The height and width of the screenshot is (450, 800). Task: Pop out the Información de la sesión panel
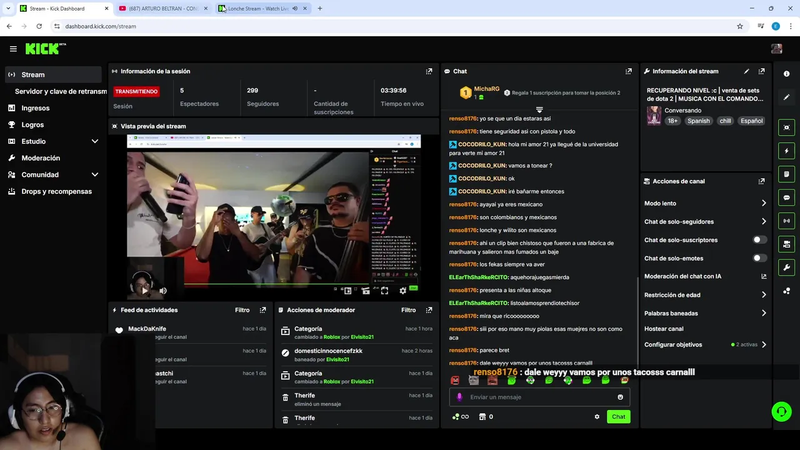429,71
